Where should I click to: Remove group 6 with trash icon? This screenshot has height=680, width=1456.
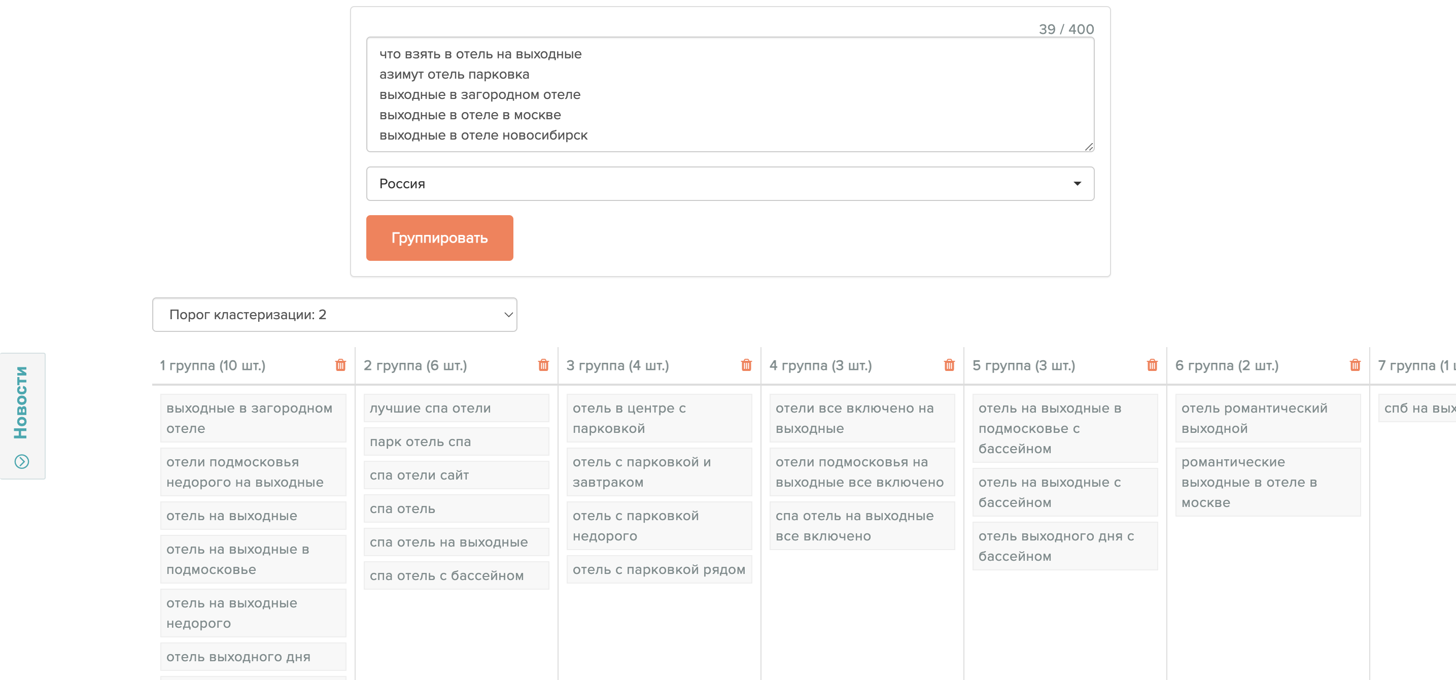point(1355,365)
